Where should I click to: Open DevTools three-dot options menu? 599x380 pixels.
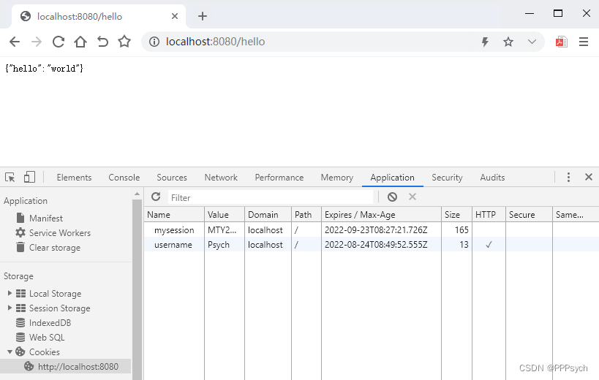(x=568, y=177)
